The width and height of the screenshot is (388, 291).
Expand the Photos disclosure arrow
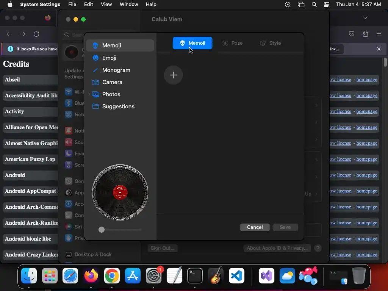click(x=89, y=94)
